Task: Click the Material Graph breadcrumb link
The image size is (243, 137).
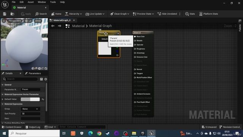Action: (x=100, y=26)
